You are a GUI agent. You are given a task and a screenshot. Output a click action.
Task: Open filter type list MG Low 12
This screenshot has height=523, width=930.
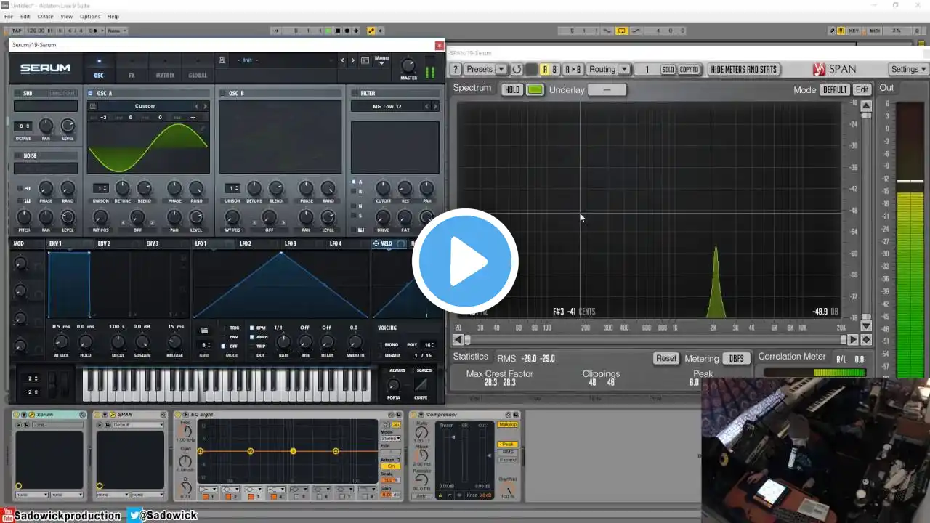tap(387, 106)
